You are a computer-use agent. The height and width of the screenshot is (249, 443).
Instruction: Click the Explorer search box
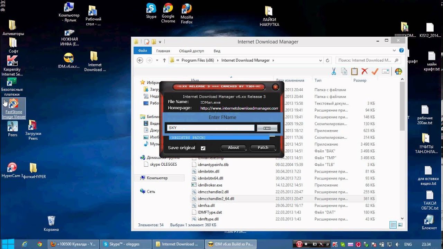(369, 60)
